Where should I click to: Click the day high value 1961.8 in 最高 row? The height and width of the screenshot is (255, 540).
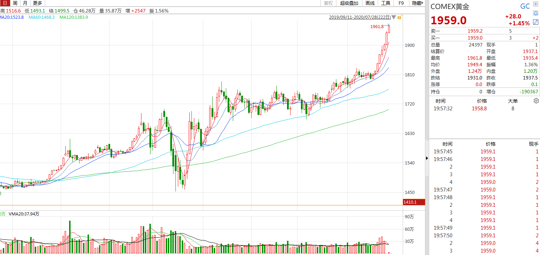[x=475, y=58]
